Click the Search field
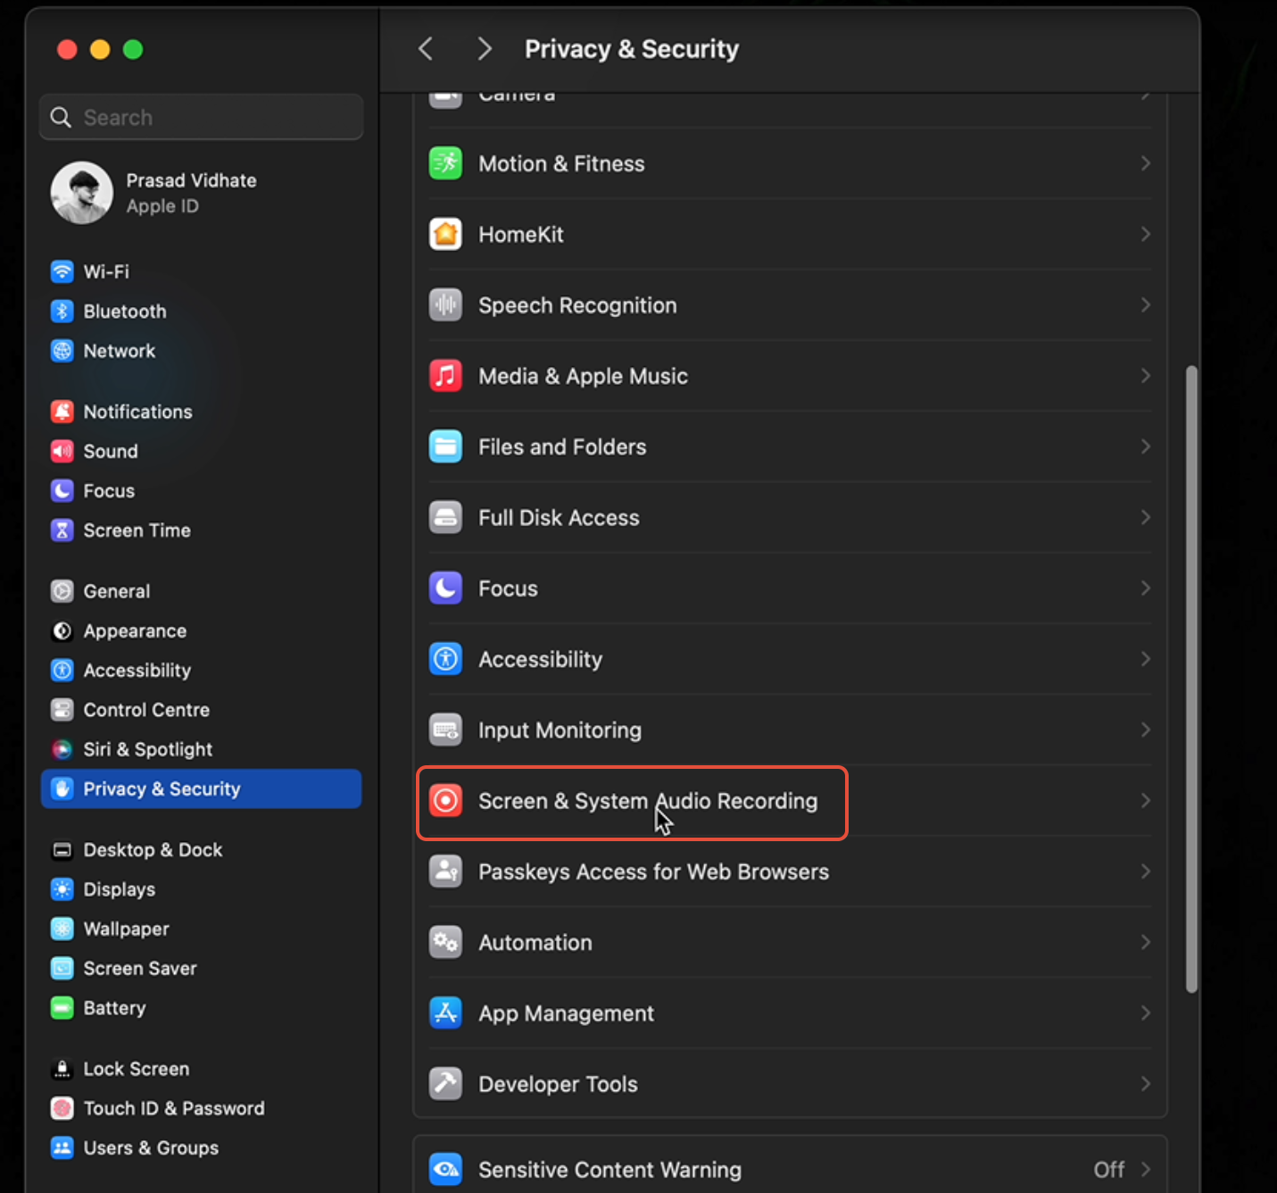 click(x=201, y=117)
